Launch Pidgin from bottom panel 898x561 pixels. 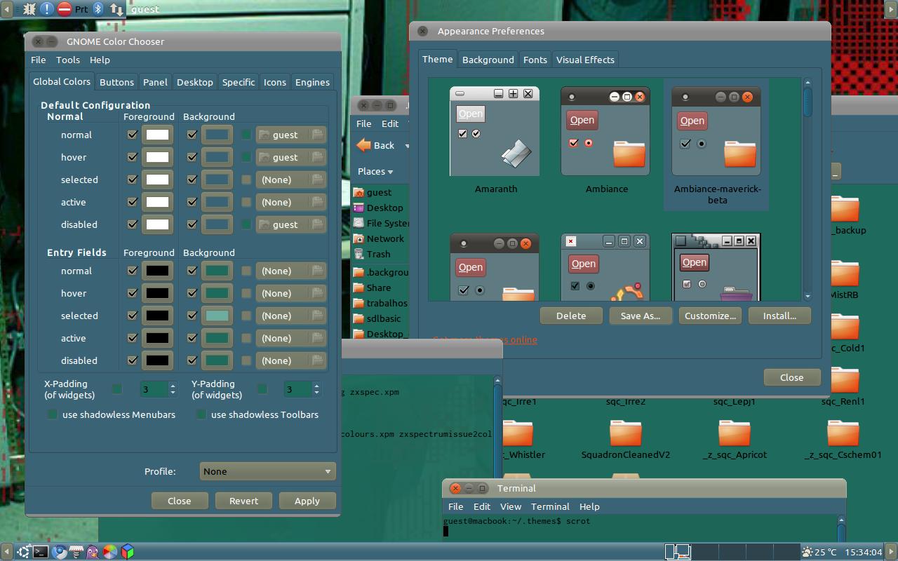coord(93,552)
